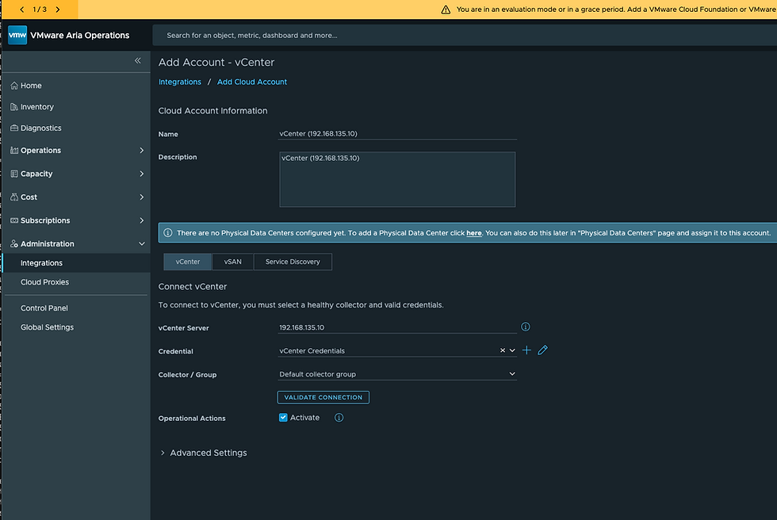This screenshot has height=520, width=777.
Task: Click the VMware logo icon
Action: pos(17,35)
